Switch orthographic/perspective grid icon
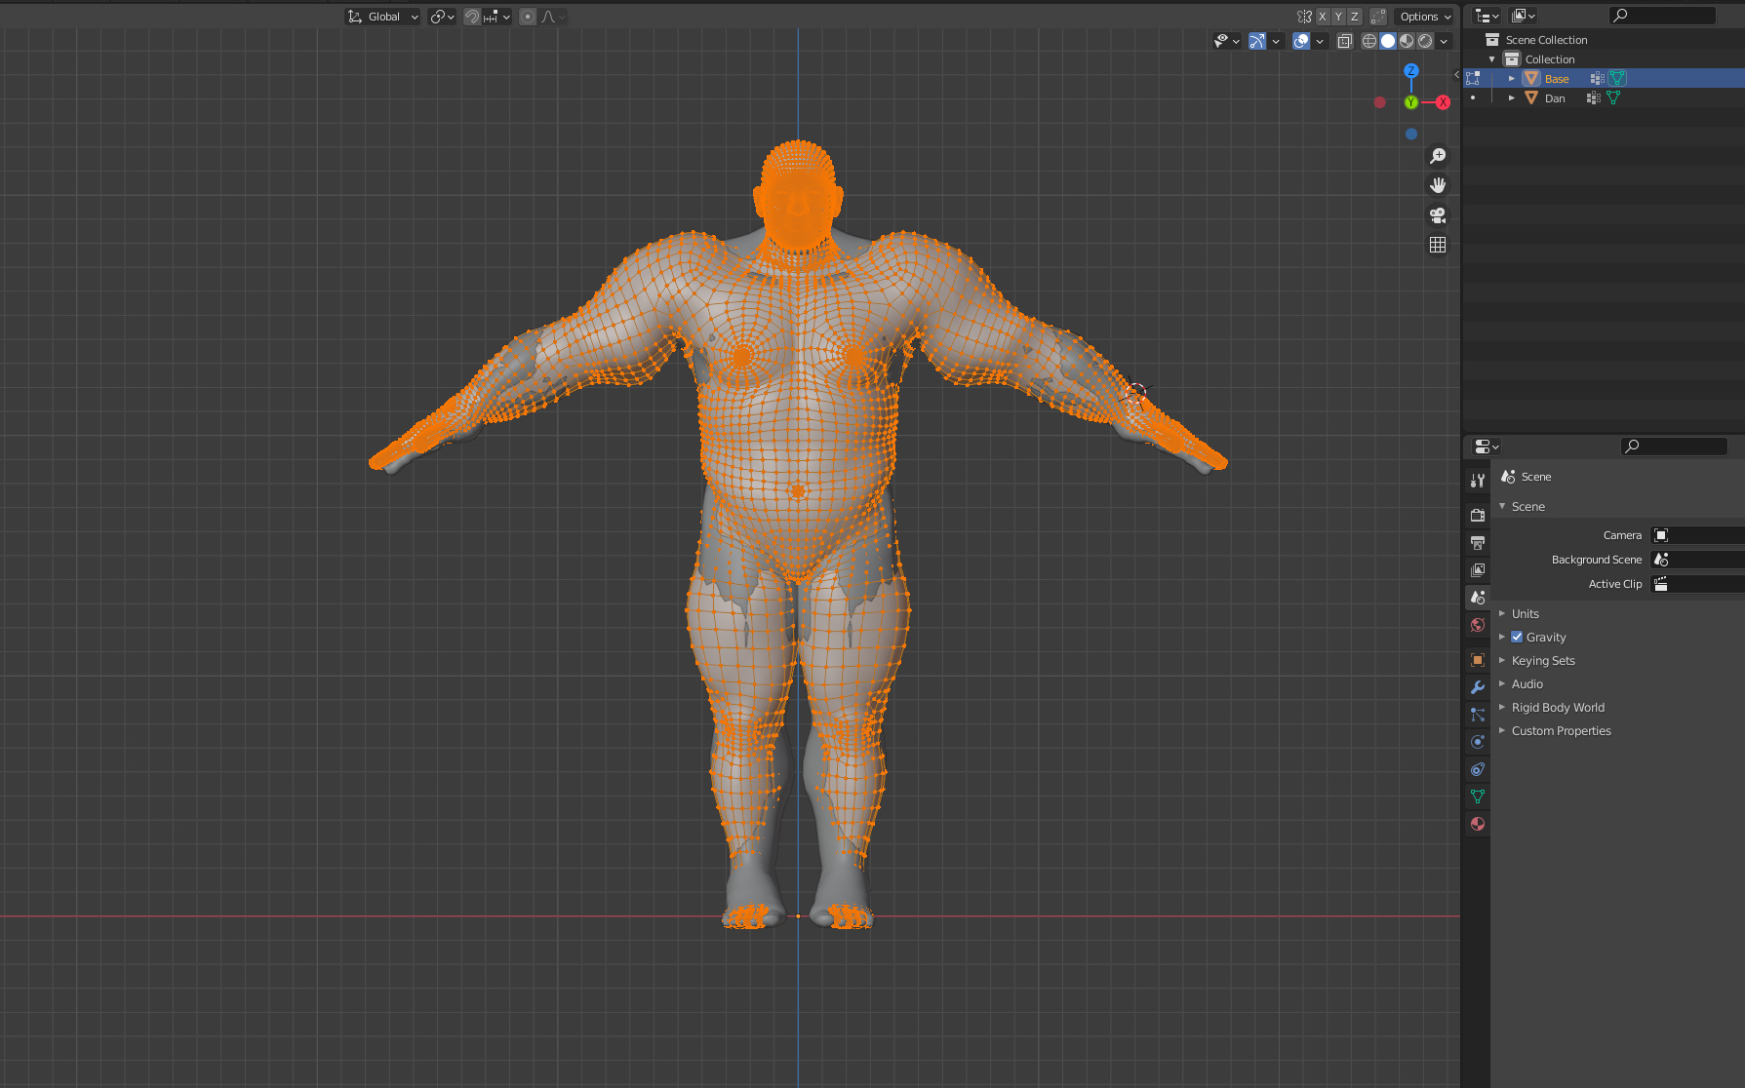The width and height of the screenshot is (1745, 1088). coord(1438,245)
